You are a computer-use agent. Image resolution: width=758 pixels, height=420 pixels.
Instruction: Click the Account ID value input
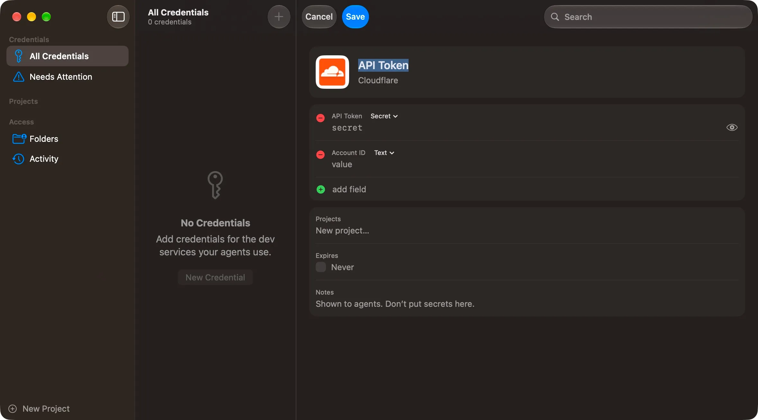pyautogui.click(x=535, y=165)
